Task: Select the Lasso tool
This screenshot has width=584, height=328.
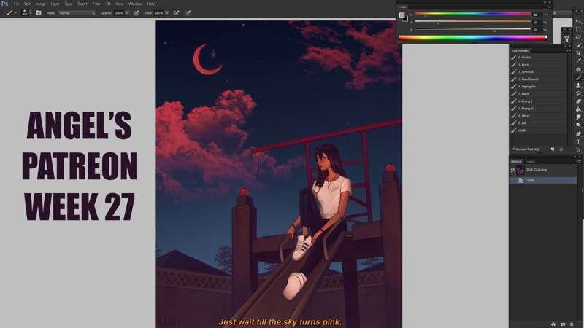Action: (x=578, y=37)
